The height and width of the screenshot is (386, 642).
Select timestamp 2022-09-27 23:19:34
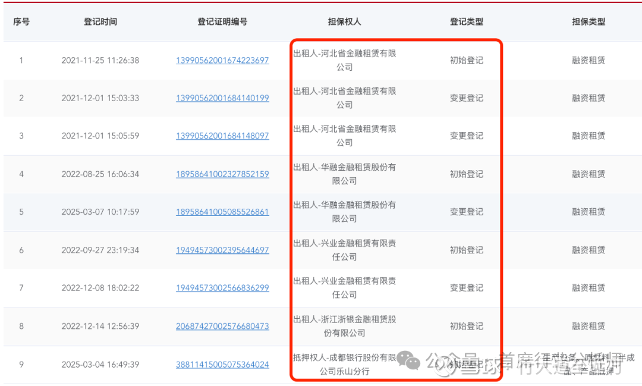[x=100, y=250]
